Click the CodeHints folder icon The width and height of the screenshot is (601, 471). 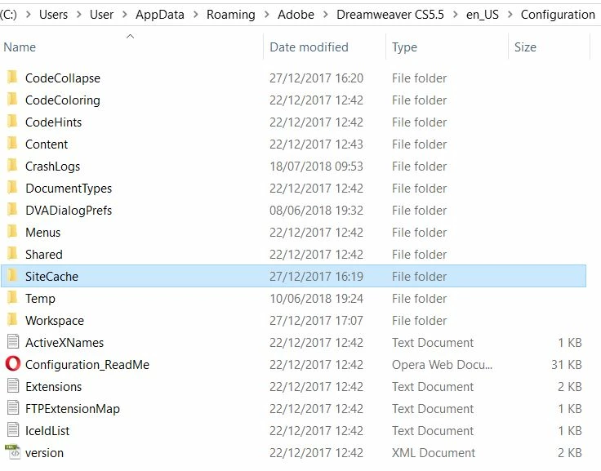point(12,121)
